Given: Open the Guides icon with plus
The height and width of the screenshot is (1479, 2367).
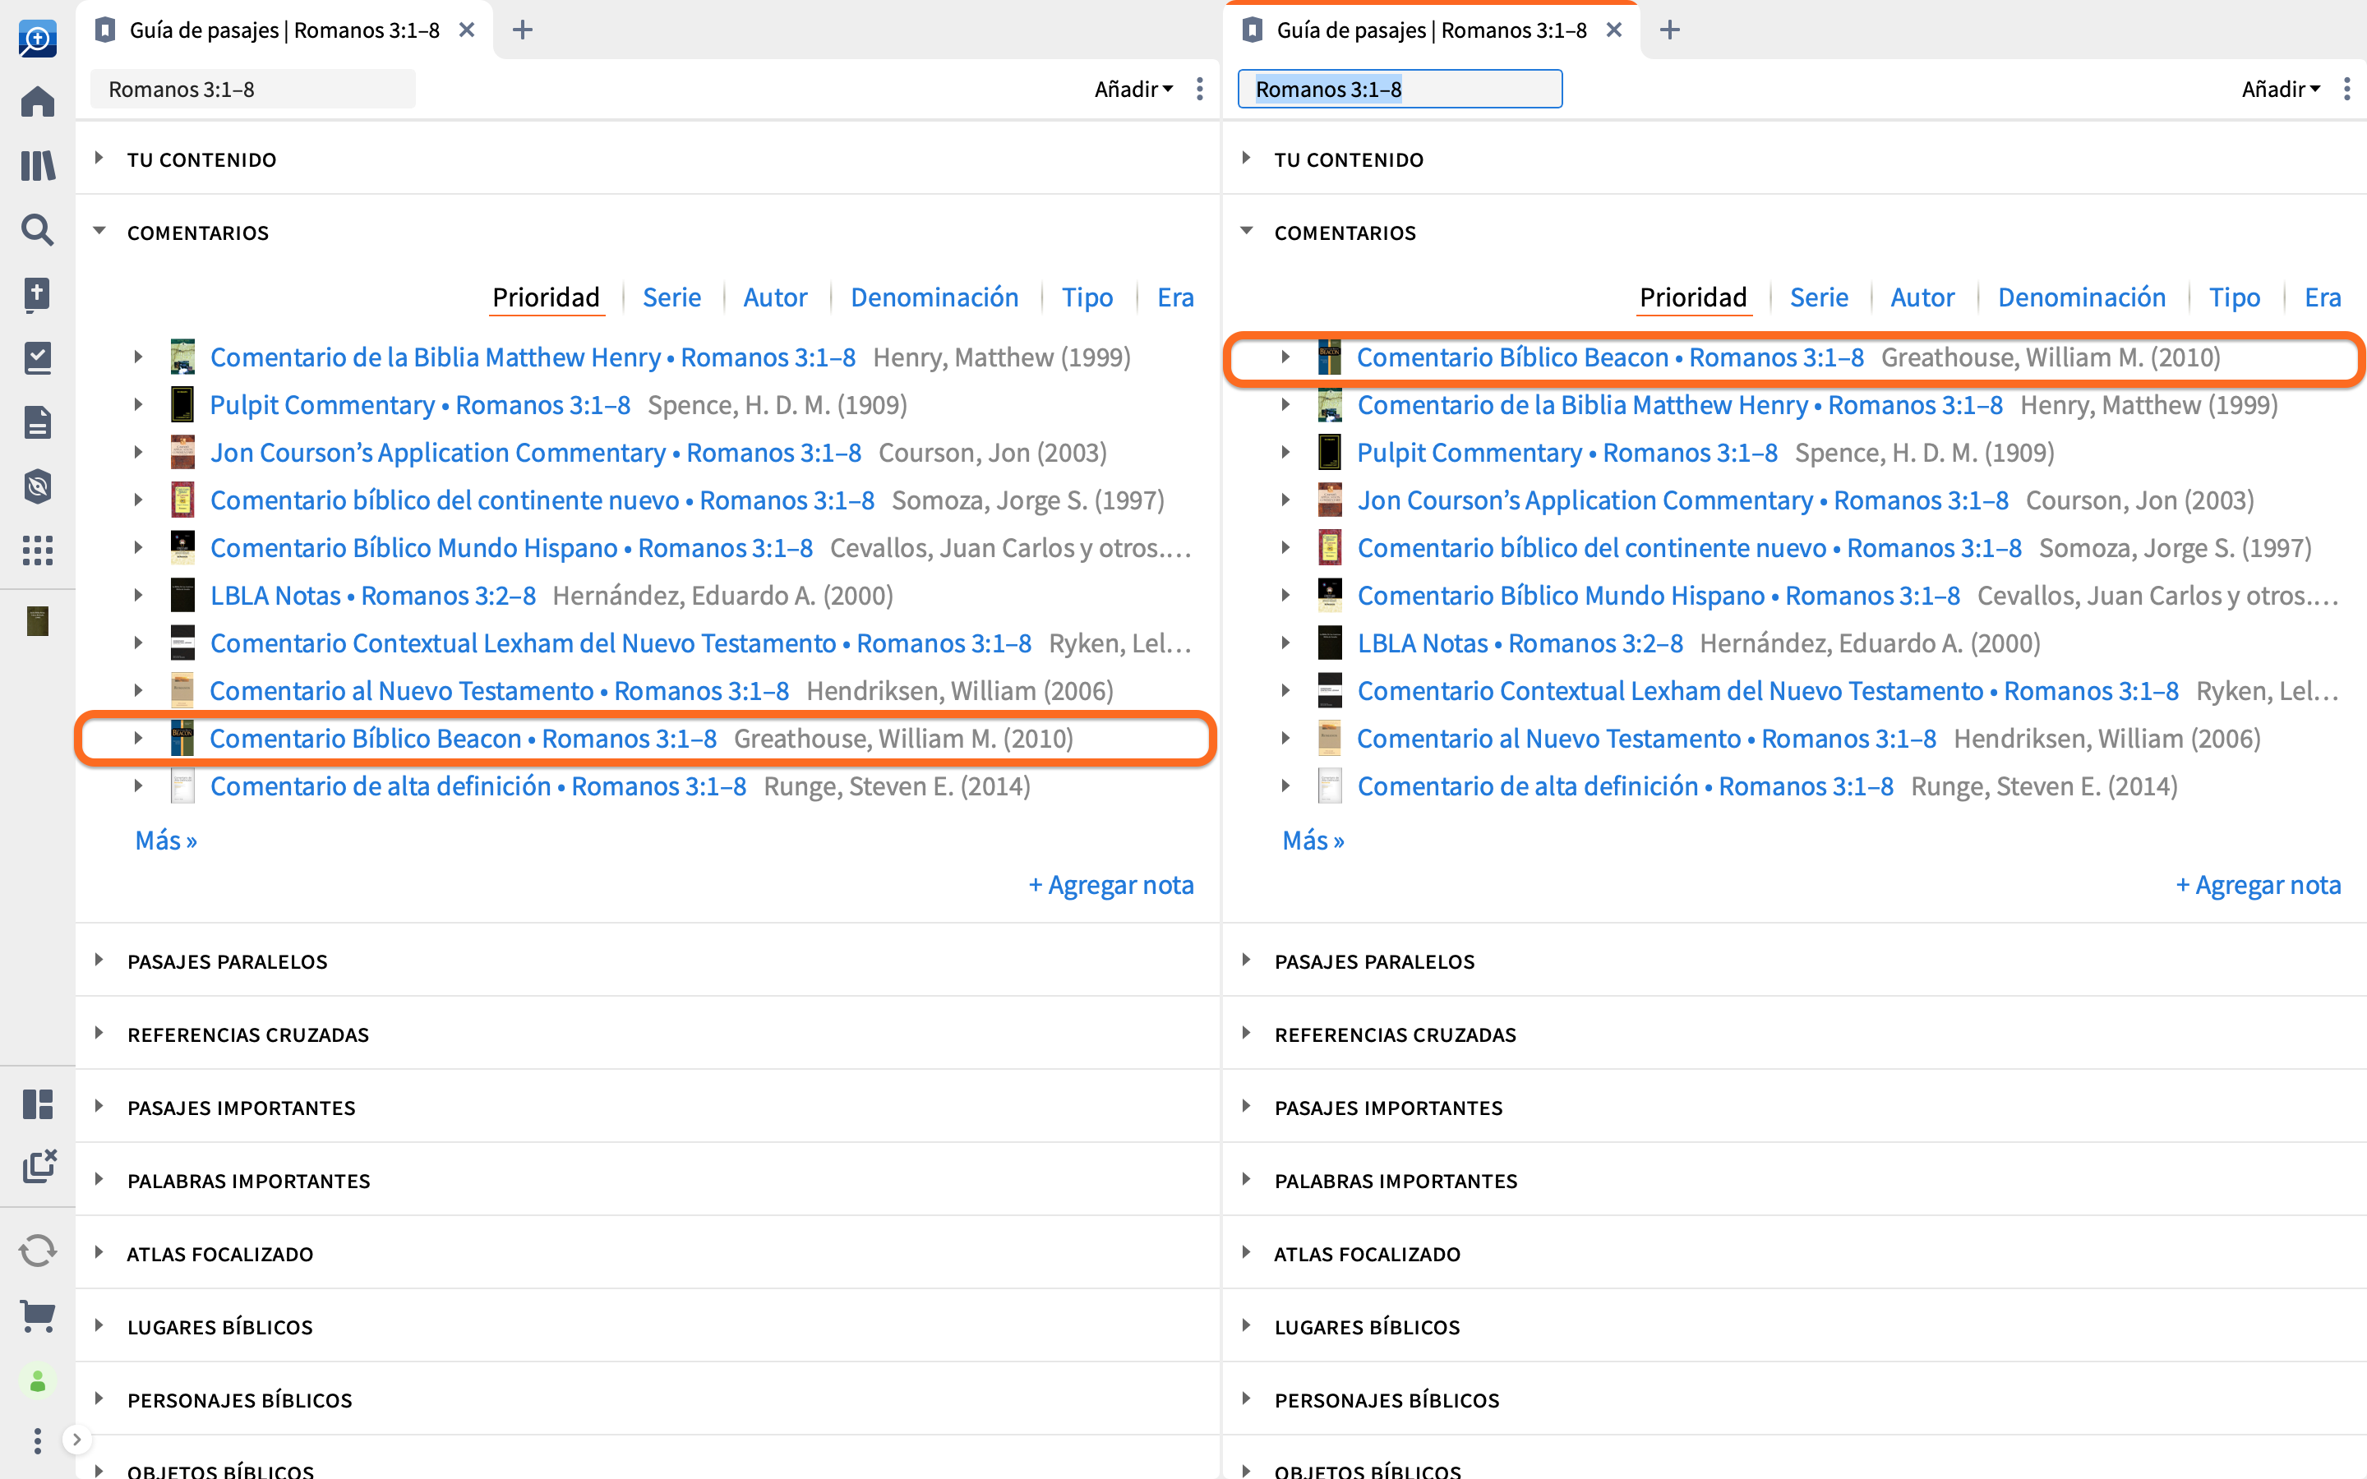Looking at the screenshot, I should tap(37, 293).
